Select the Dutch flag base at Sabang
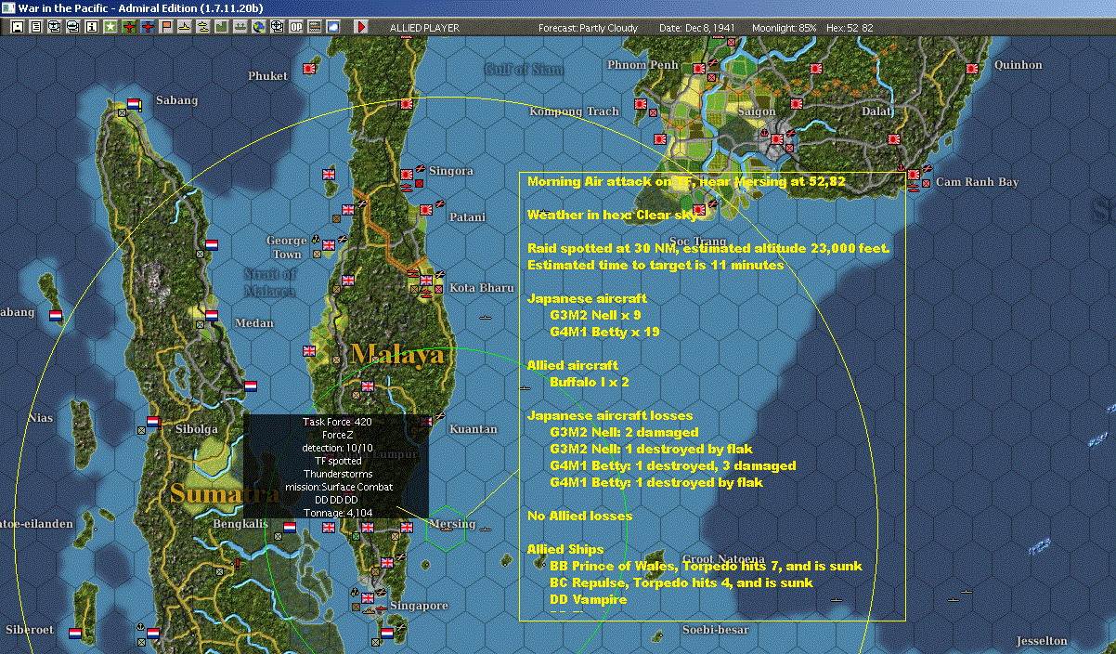Viewport: 1116px width, 654px height. 135,104
